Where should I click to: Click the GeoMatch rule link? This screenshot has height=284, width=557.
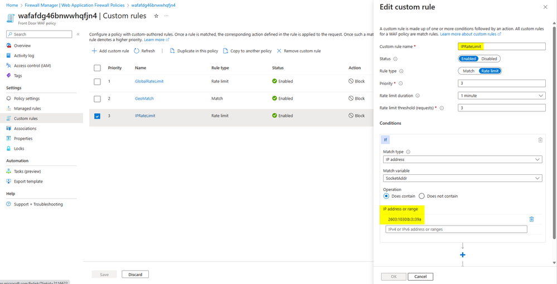coord(144,99)
